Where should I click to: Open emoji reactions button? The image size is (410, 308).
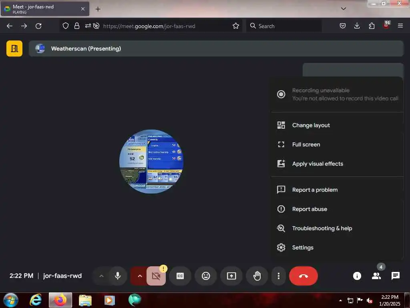click(x=206, y=276)
